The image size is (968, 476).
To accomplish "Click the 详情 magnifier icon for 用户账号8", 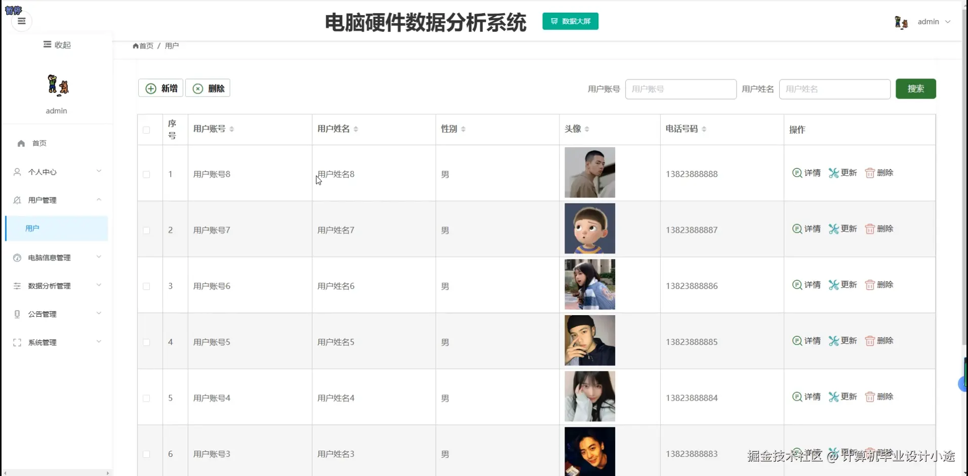I will (797, 172).
